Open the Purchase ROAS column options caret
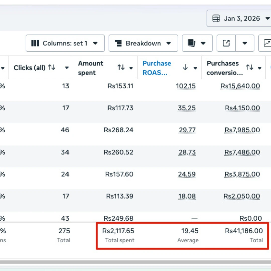This screenshot has height=271, width=271. point(195,68)
